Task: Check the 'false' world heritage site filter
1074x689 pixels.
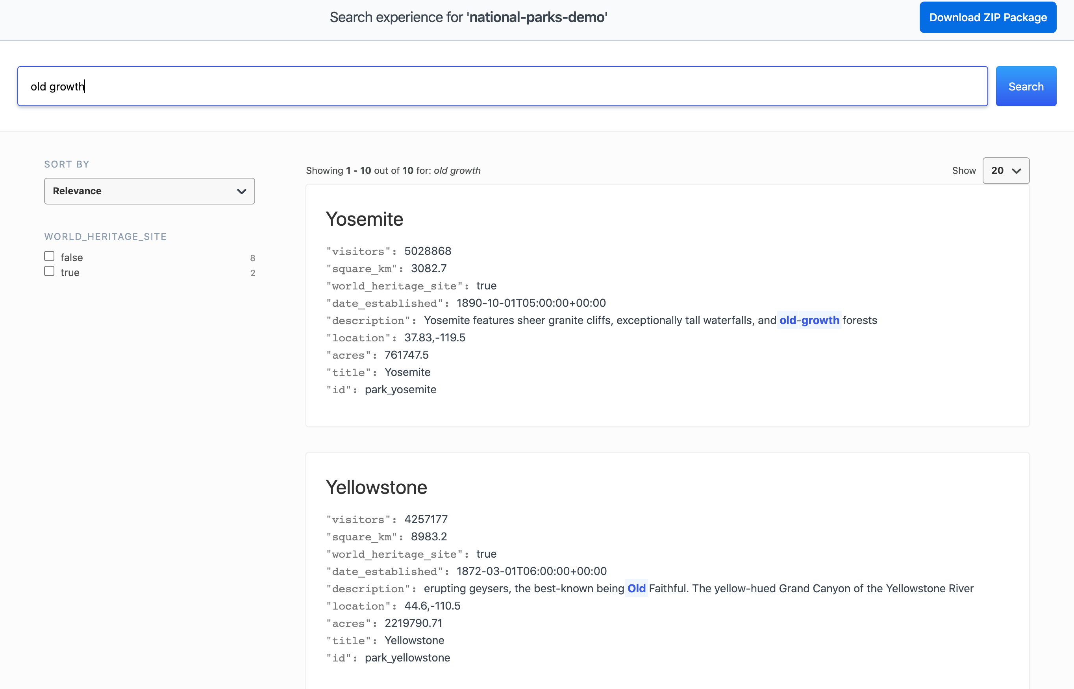Action: pyautogui.click(x=49, y=256)
